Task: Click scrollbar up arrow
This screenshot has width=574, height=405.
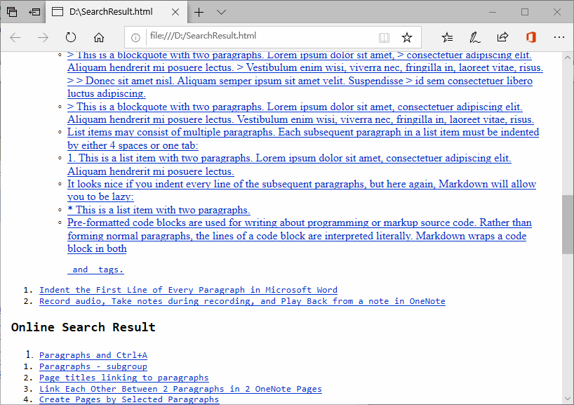Action: [x=568, y=58]
